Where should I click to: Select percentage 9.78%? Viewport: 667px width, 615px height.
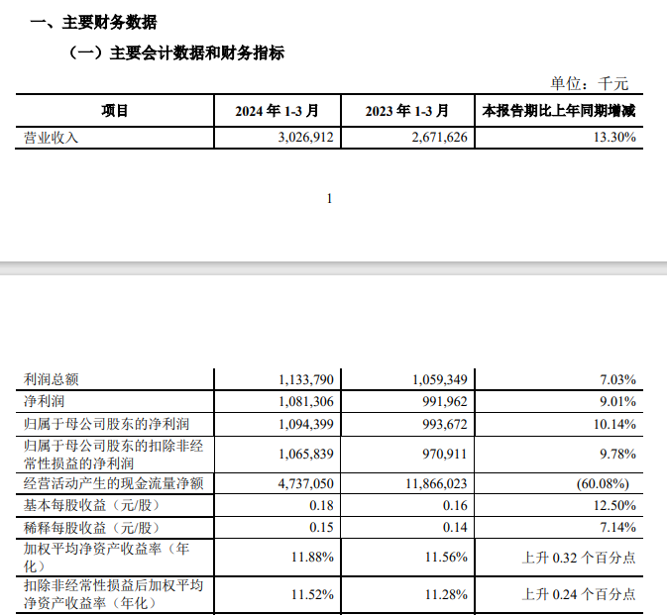(617, 454)
